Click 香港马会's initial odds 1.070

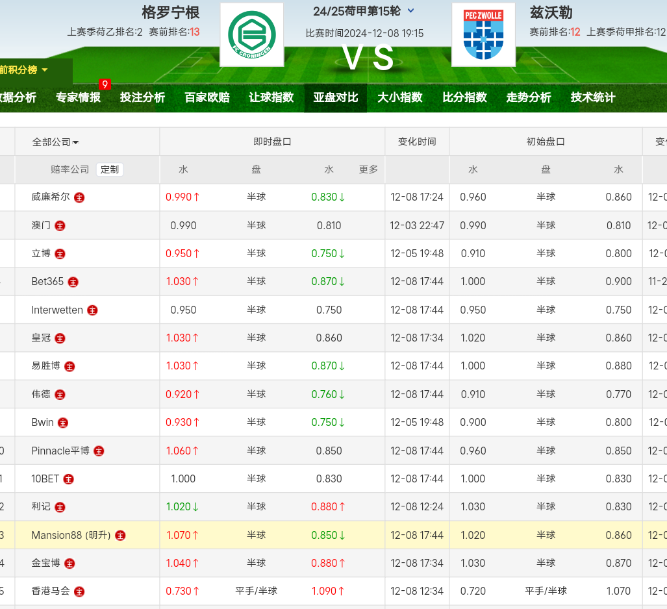618,591
